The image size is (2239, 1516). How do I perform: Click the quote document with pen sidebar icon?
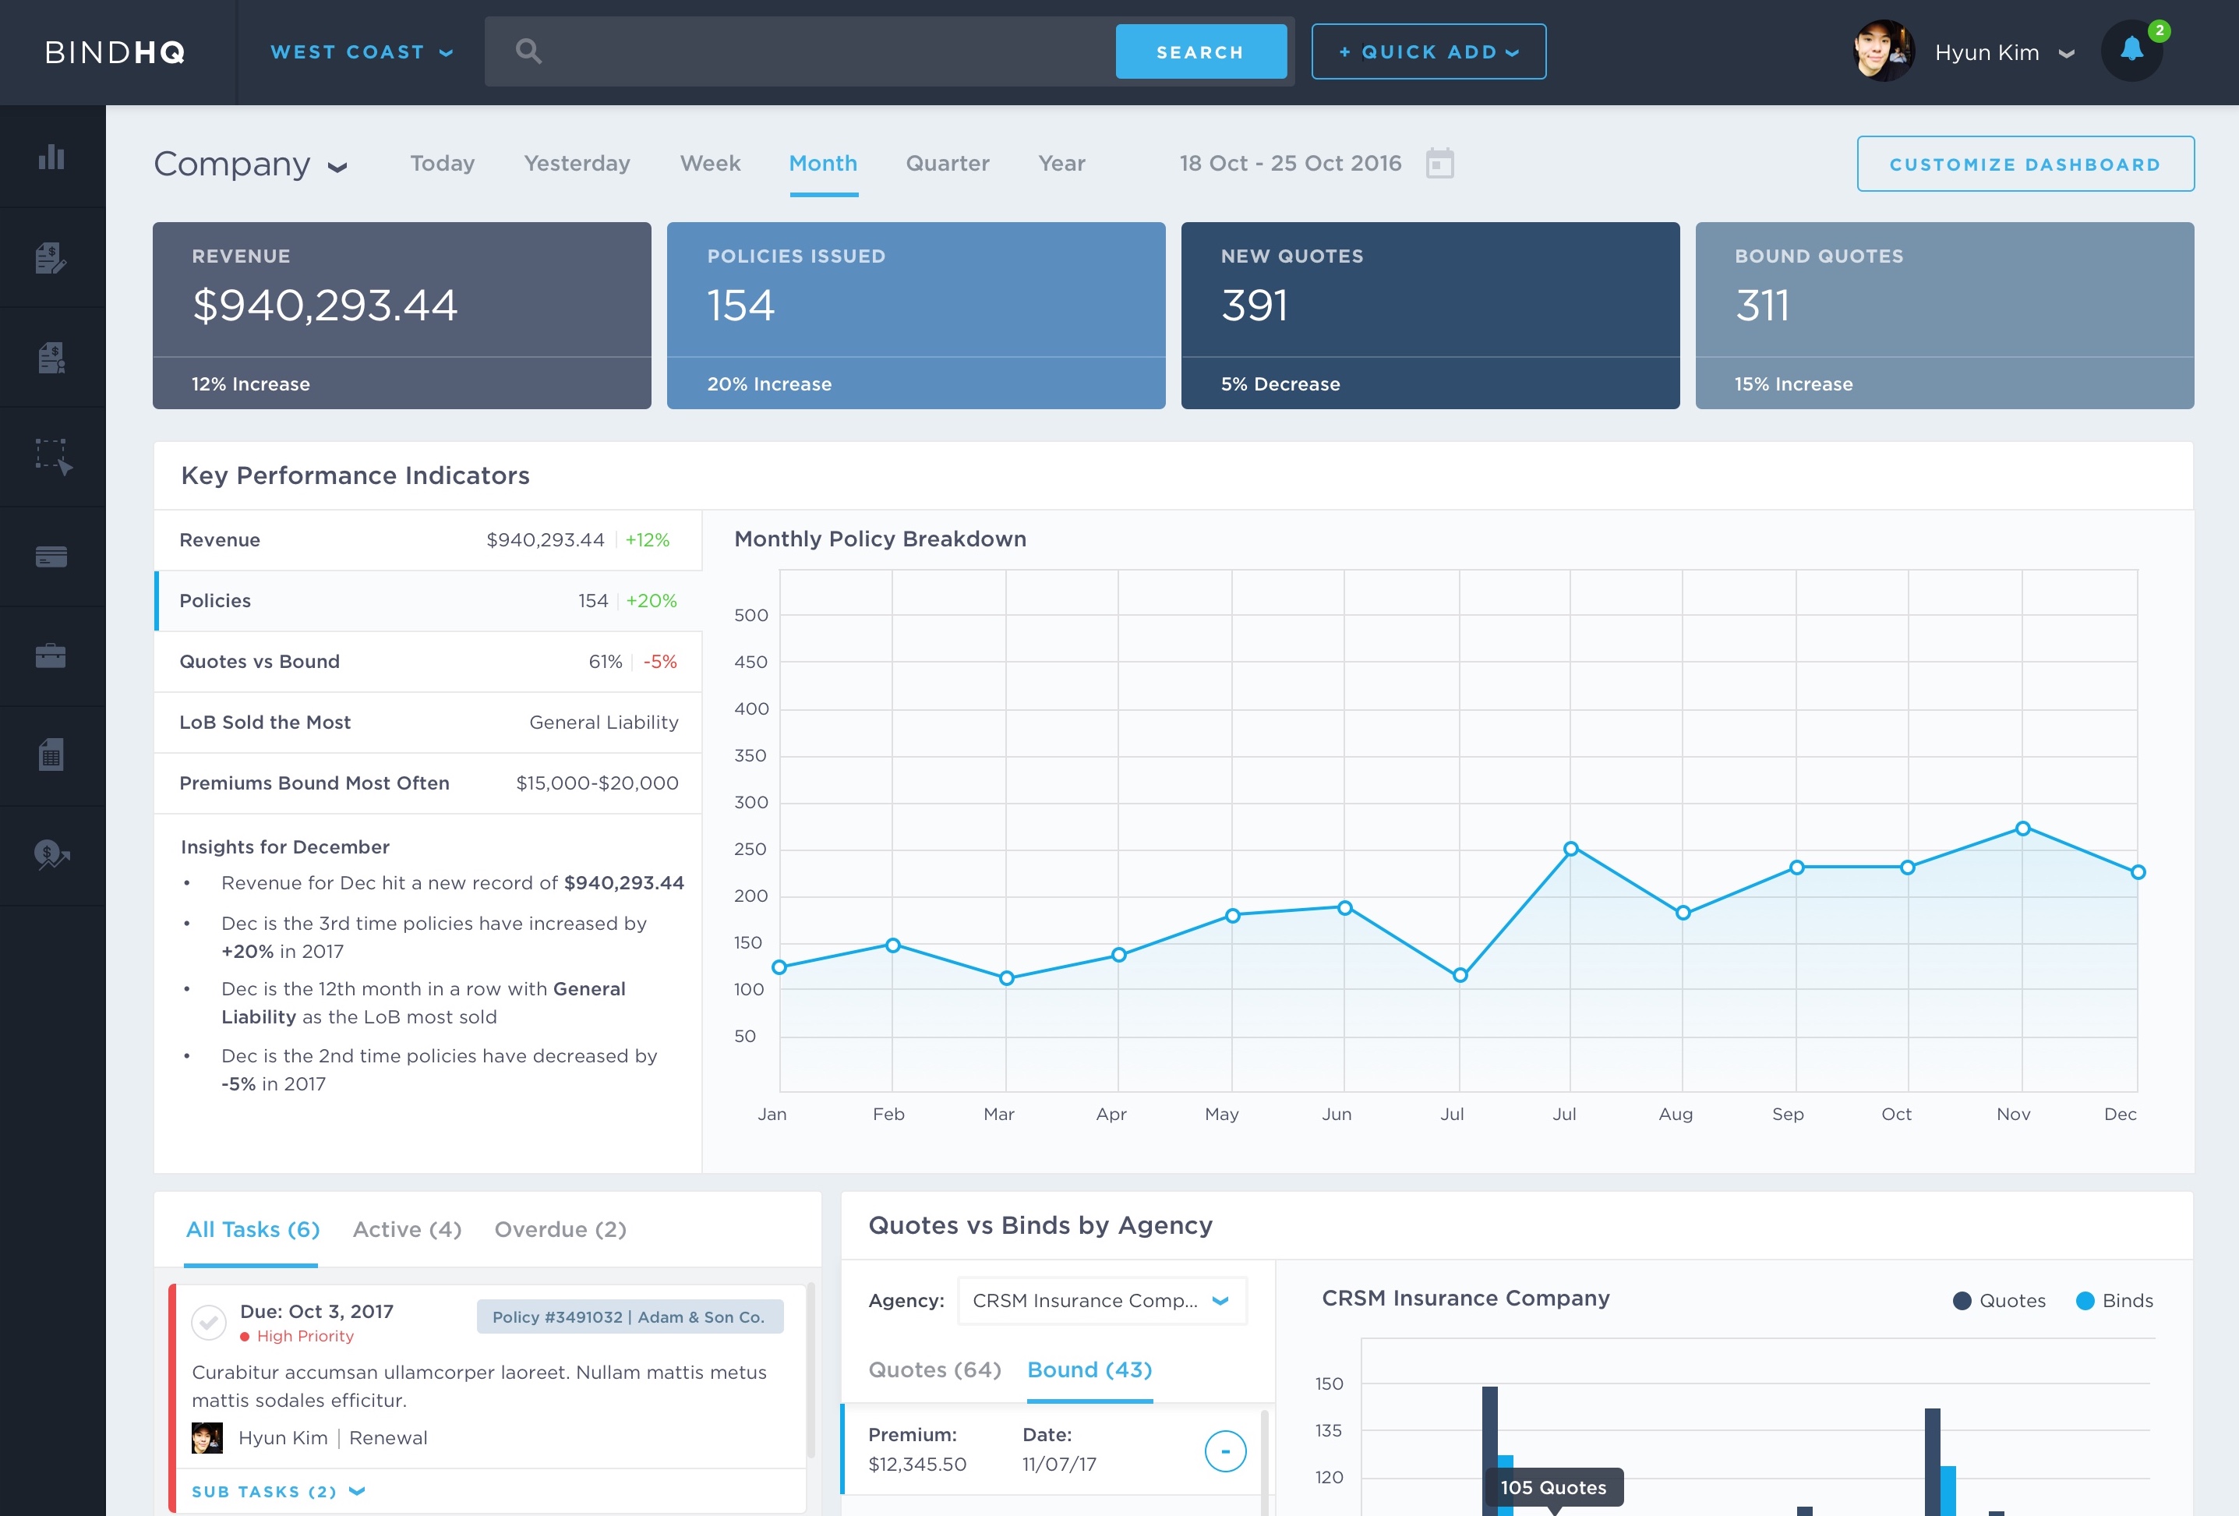pyautogui.click(x=51, y=257)
